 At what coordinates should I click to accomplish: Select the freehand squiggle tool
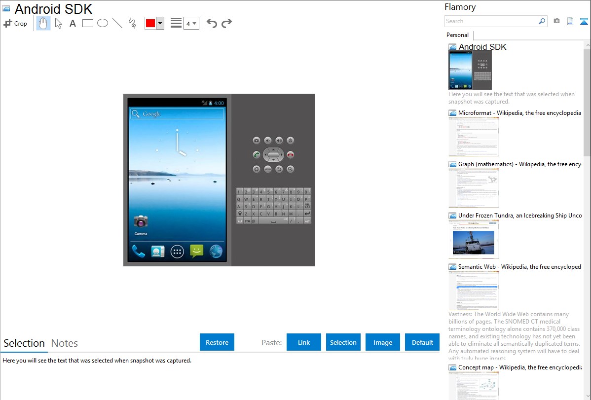[x=132, y=23]
